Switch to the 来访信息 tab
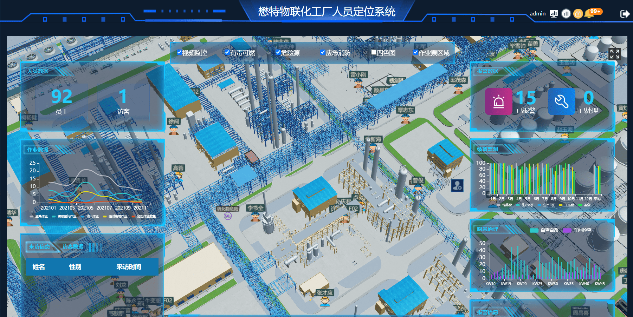Image resolution: width=633 pixels, height=317 pixels. coord(39,247)
